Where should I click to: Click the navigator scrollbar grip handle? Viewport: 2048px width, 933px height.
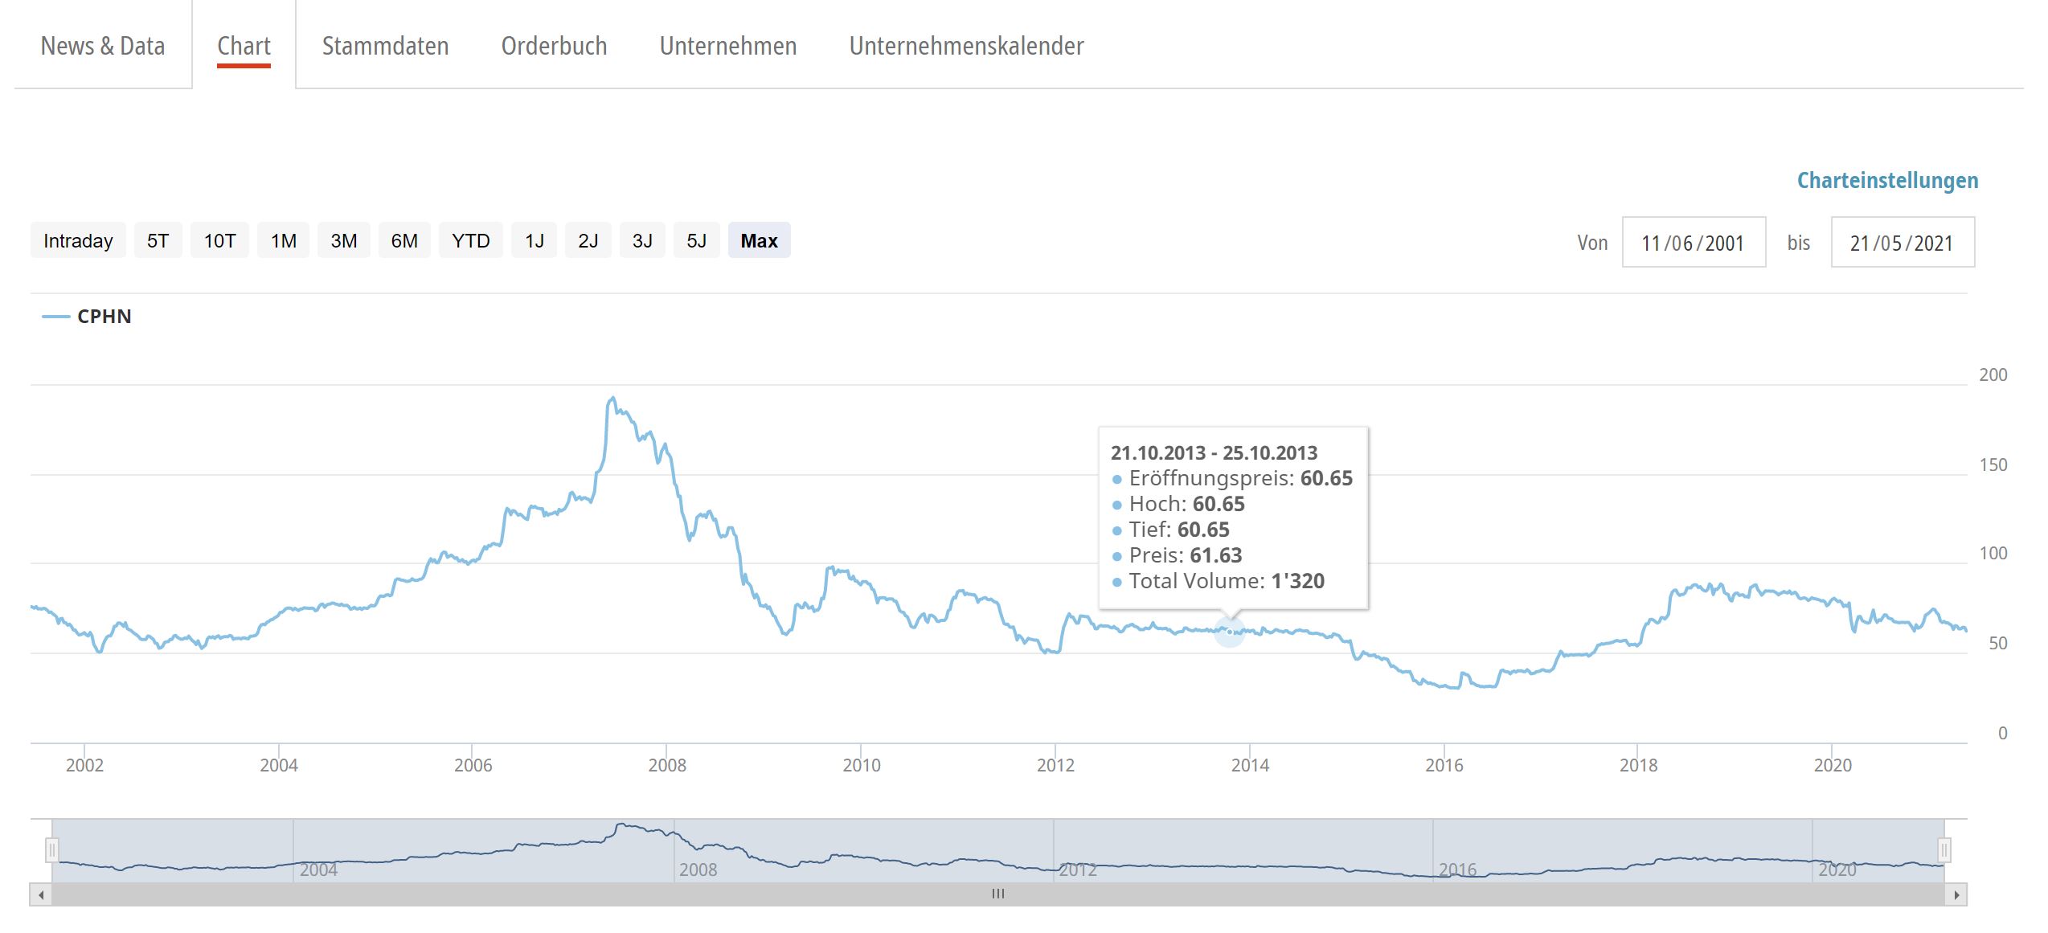point(997,894)
